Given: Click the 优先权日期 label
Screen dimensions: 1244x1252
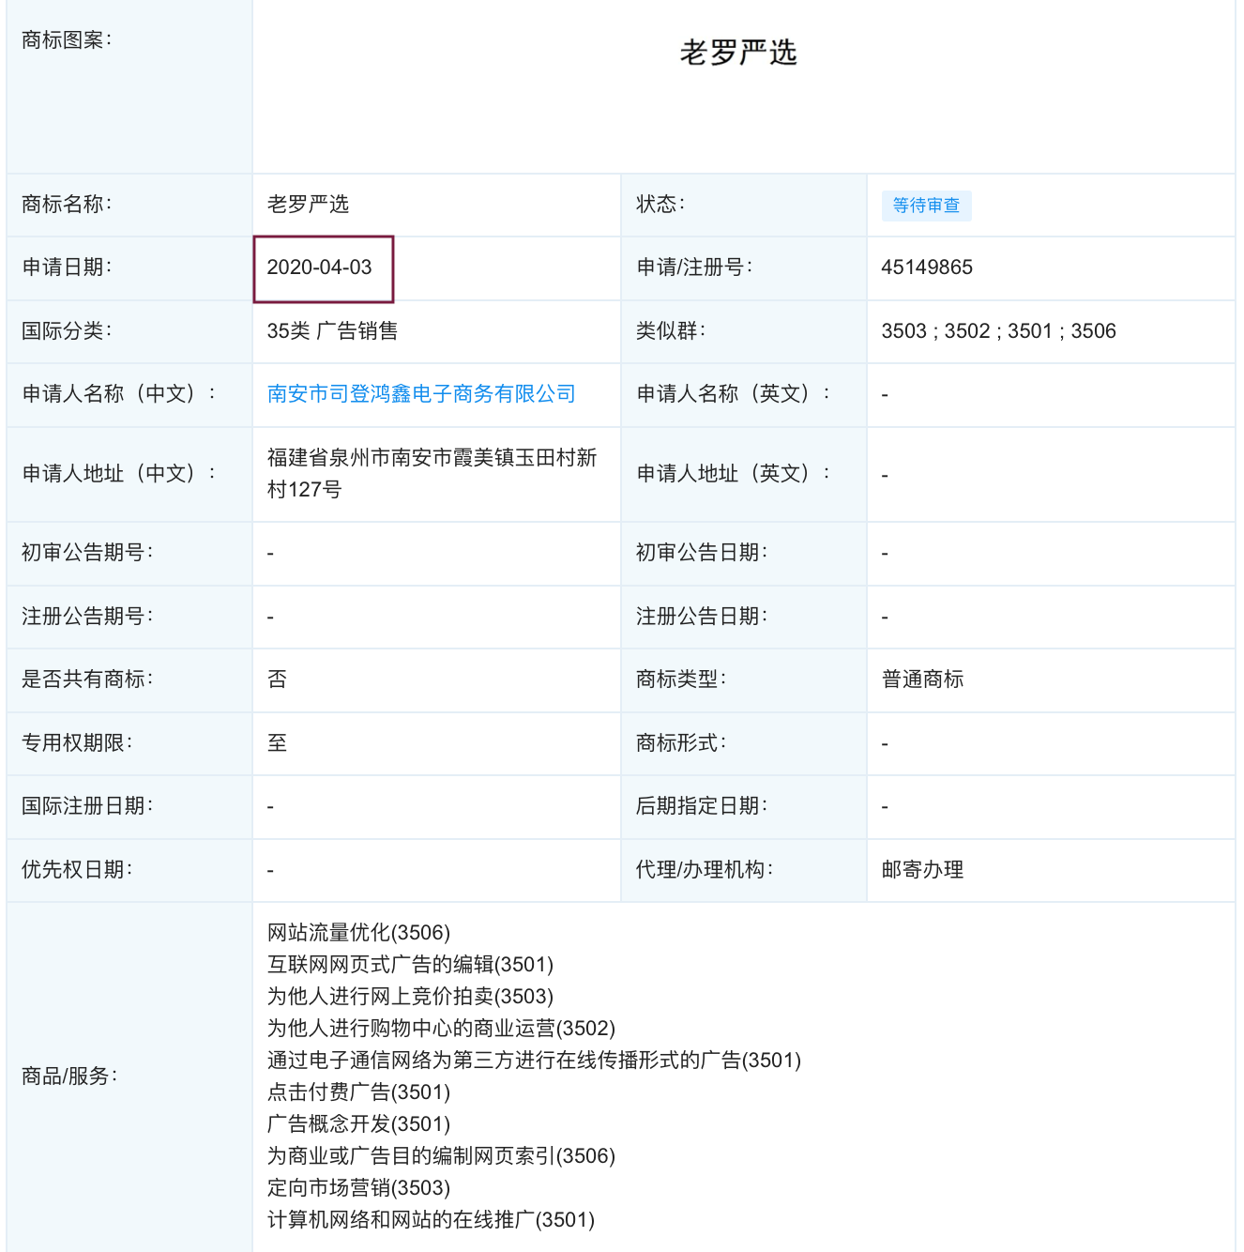Looking at the screenshot, I should pos(77,870).
